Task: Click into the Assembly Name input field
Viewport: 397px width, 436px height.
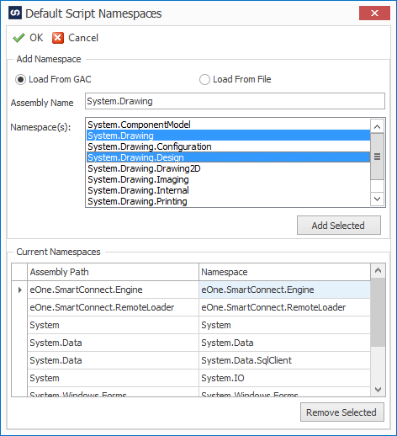Action: [x=235, y=101]
